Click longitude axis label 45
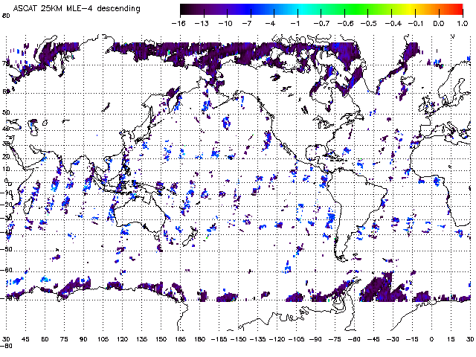Screen dimensions: 476x357 (x=25, y=339)
